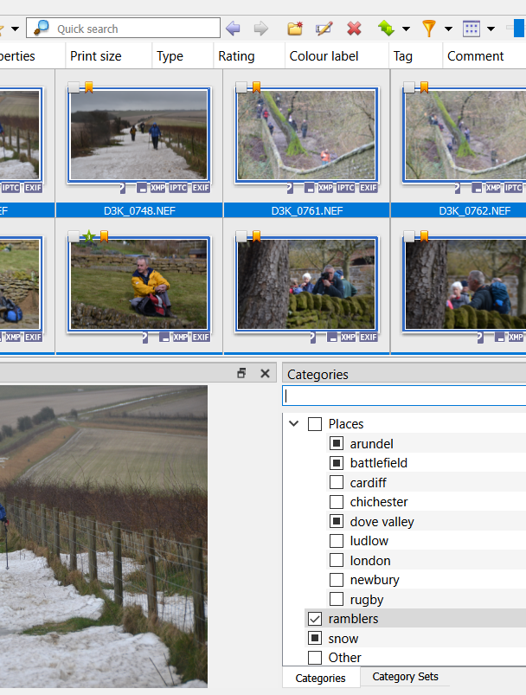
Task: Open the thumbnail view mode dropdown arrow
Action: pyautogui.click(x=491, y=29)
